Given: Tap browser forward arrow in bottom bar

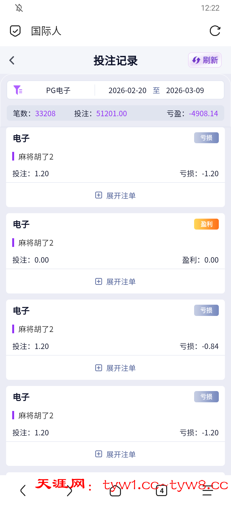Looking at the screenshot, I should pyautogui.click(x=69, y=491).
